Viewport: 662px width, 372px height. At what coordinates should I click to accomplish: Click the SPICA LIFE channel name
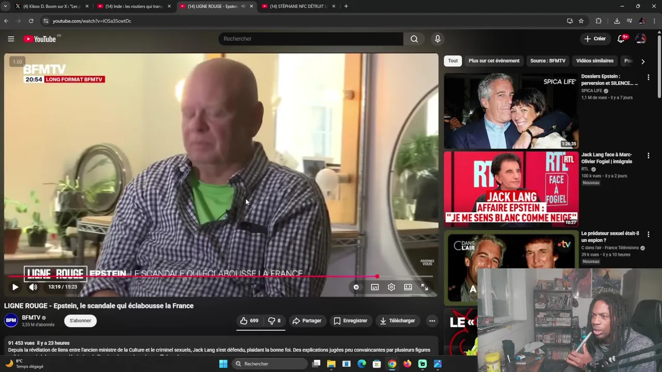(592, 91)
